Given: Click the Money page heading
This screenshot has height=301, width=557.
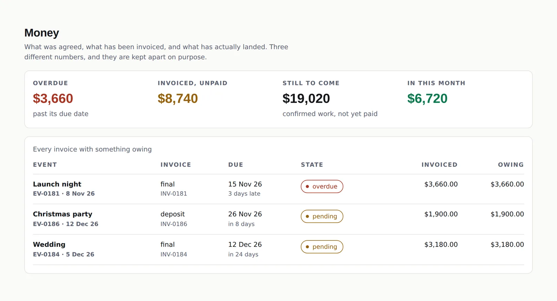Looking at the screenshot, I should [x=42, y=33].
